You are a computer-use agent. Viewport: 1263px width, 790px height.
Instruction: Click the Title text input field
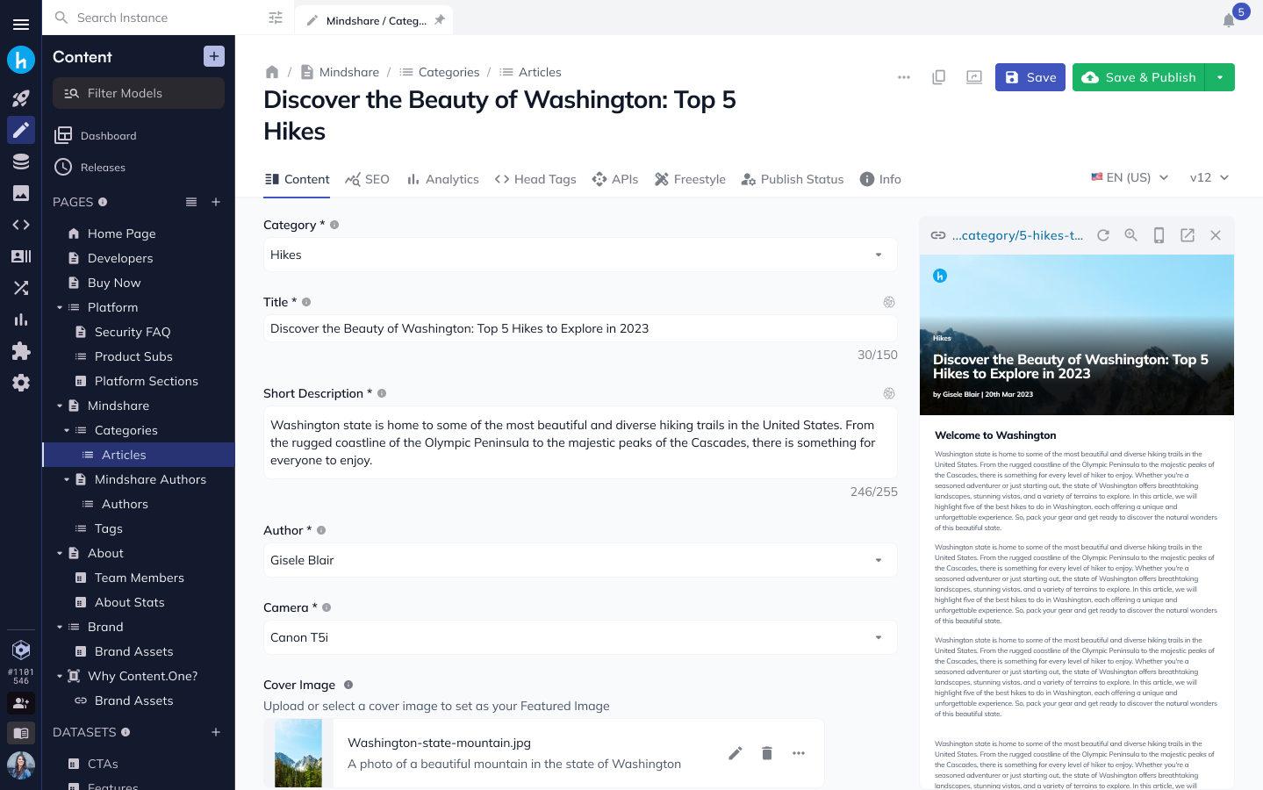pyautogui.click(x=579, y=328)
